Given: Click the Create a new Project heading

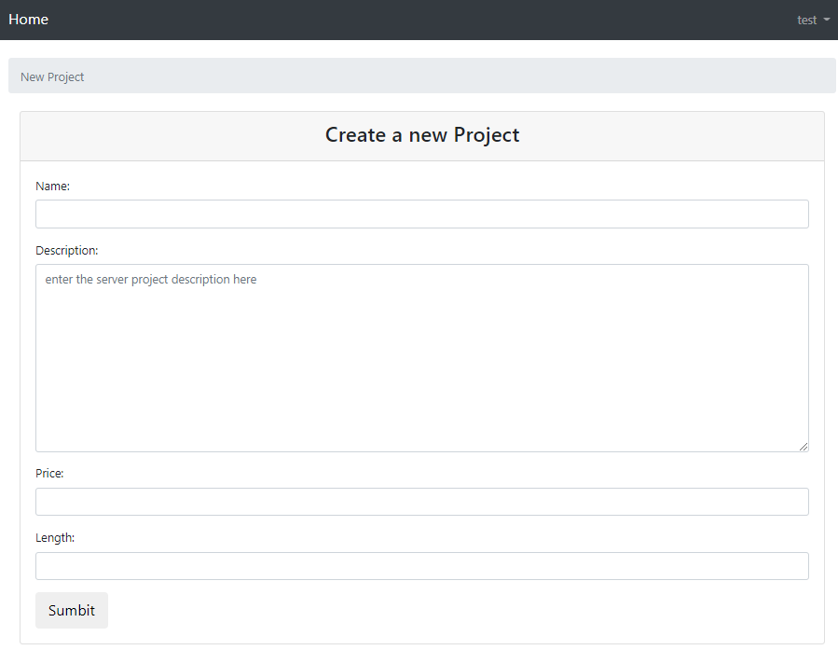Looking at the screenshot, I should coord(422,135).
